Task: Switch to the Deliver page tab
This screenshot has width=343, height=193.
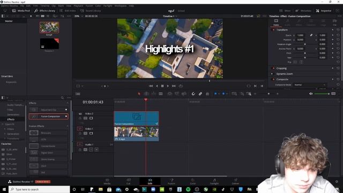Action: 235,181
